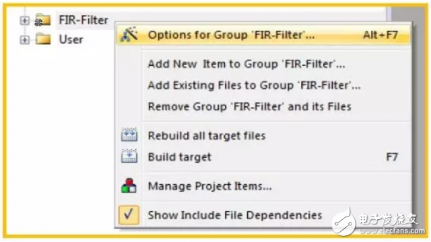Click the Build target icon
This screenshot has height=242, width=431.
click(129, 156)
